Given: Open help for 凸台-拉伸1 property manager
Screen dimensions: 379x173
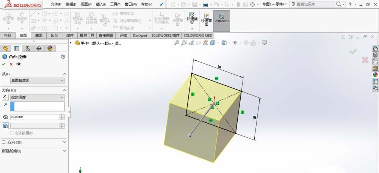Looking at the screenshot, I should (63, 57).
